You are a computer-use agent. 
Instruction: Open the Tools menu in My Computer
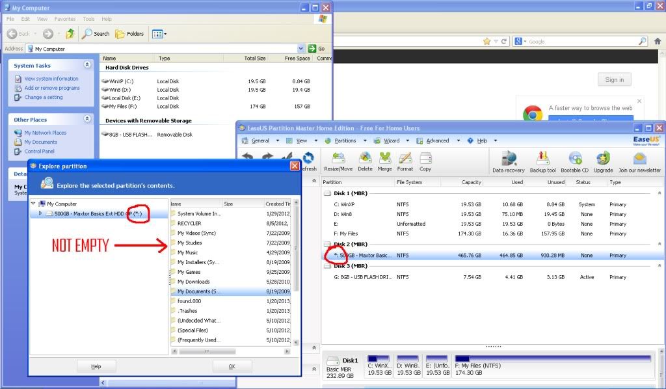click(88, 19)
